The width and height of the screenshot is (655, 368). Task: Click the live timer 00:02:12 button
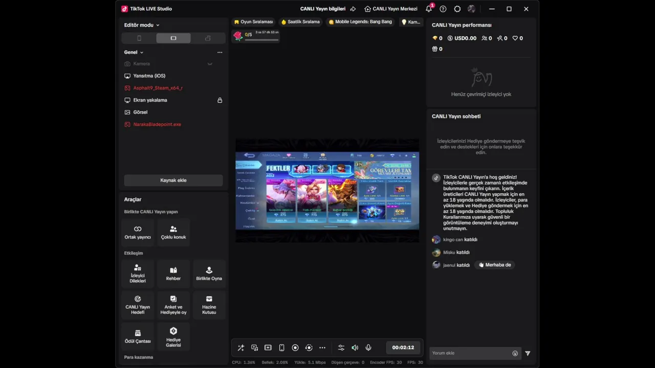pos(403,348)
